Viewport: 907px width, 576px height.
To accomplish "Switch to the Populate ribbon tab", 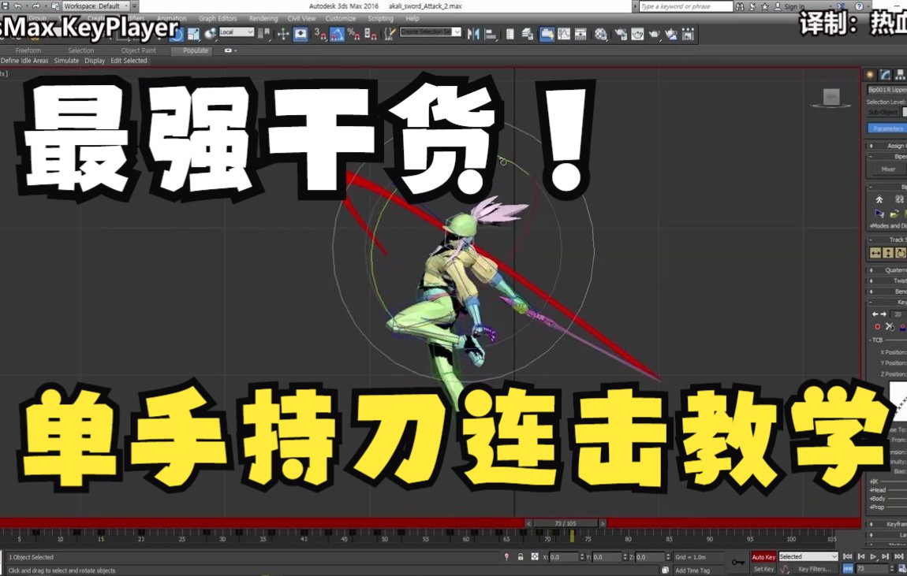I will tap(196, 50).
